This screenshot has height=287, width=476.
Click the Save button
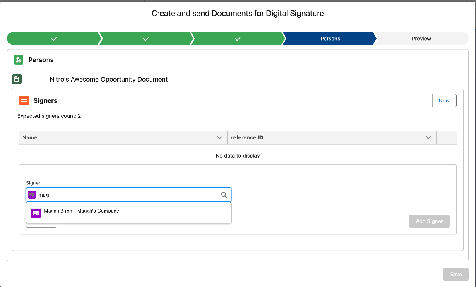click(x=455, y=274)
